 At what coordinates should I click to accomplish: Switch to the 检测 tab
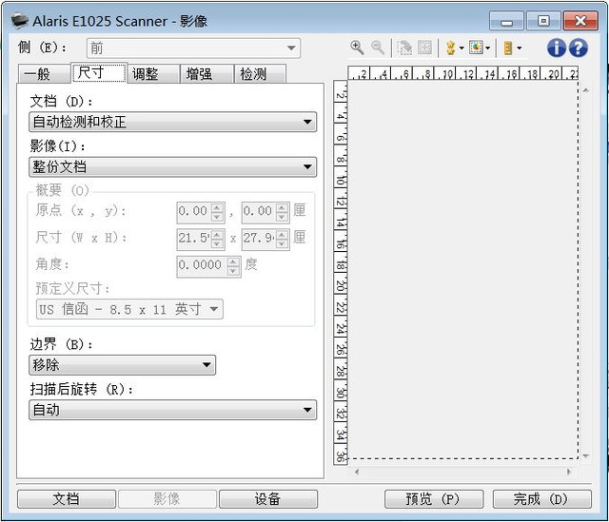(260, 74)
